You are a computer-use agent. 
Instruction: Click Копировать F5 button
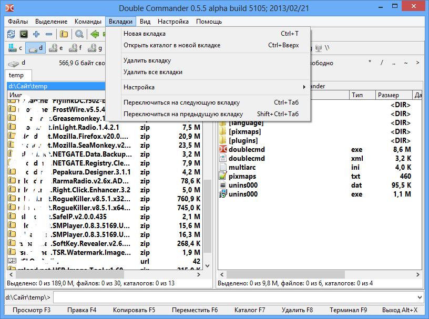134,310
